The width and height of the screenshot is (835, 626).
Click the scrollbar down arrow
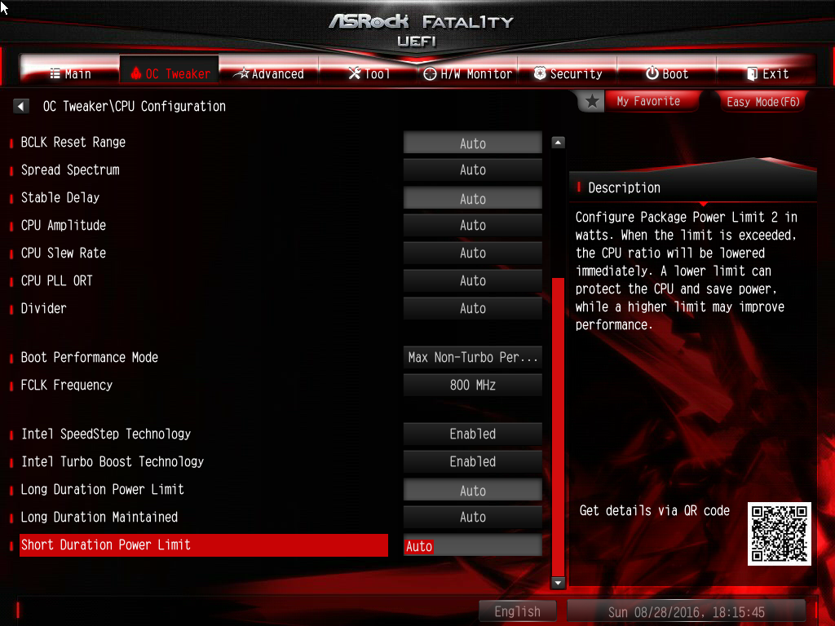[558, 583]
